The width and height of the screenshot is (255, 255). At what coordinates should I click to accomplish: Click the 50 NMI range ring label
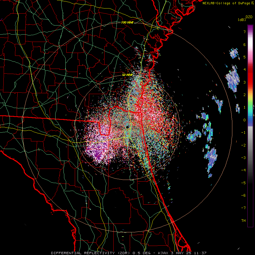click(x=127, y=75)
